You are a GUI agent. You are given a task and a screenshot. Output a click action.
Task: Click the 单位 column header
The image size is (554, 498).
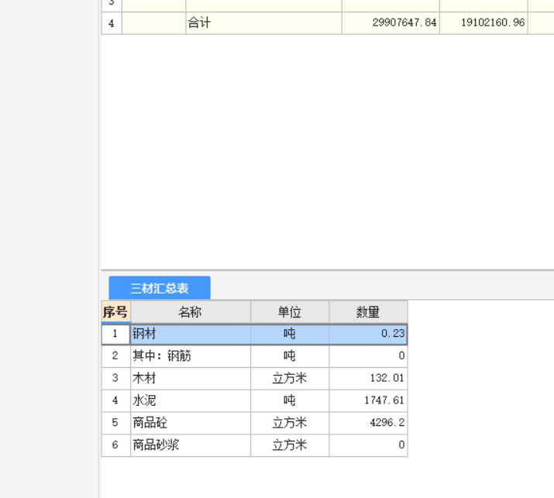point(290,312)
